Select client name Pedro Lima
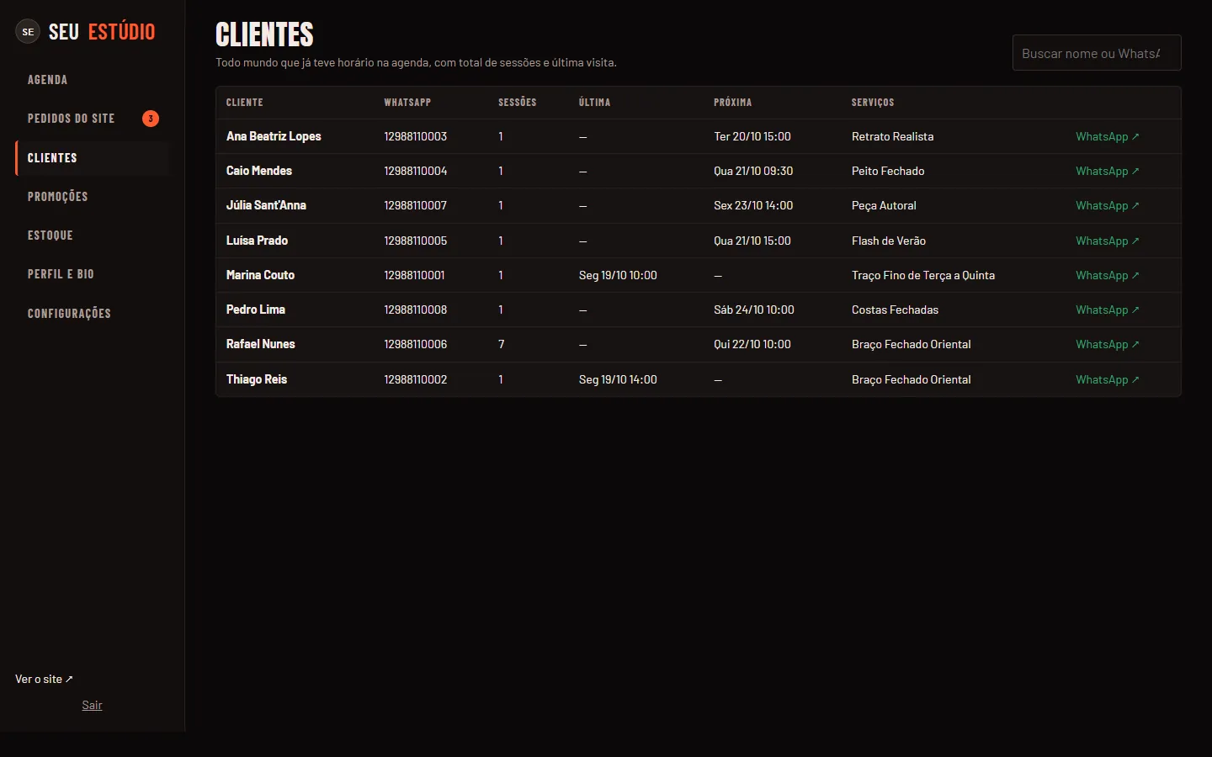 (x=256, y=310)
